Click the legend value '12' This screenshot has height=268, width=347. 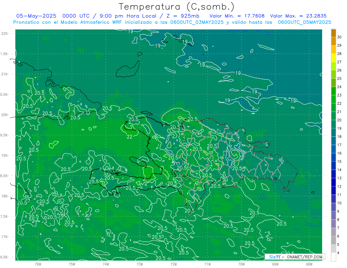339,186
